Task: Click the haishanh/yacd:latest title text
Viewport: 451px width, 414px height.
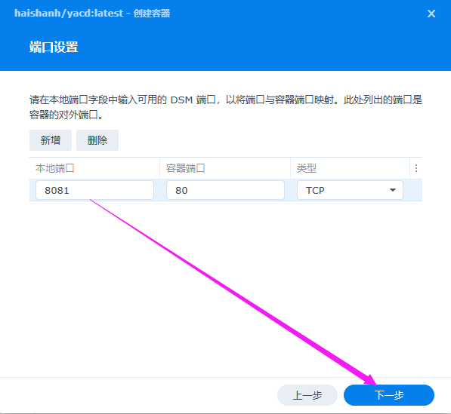Action: tap(69, 14)
